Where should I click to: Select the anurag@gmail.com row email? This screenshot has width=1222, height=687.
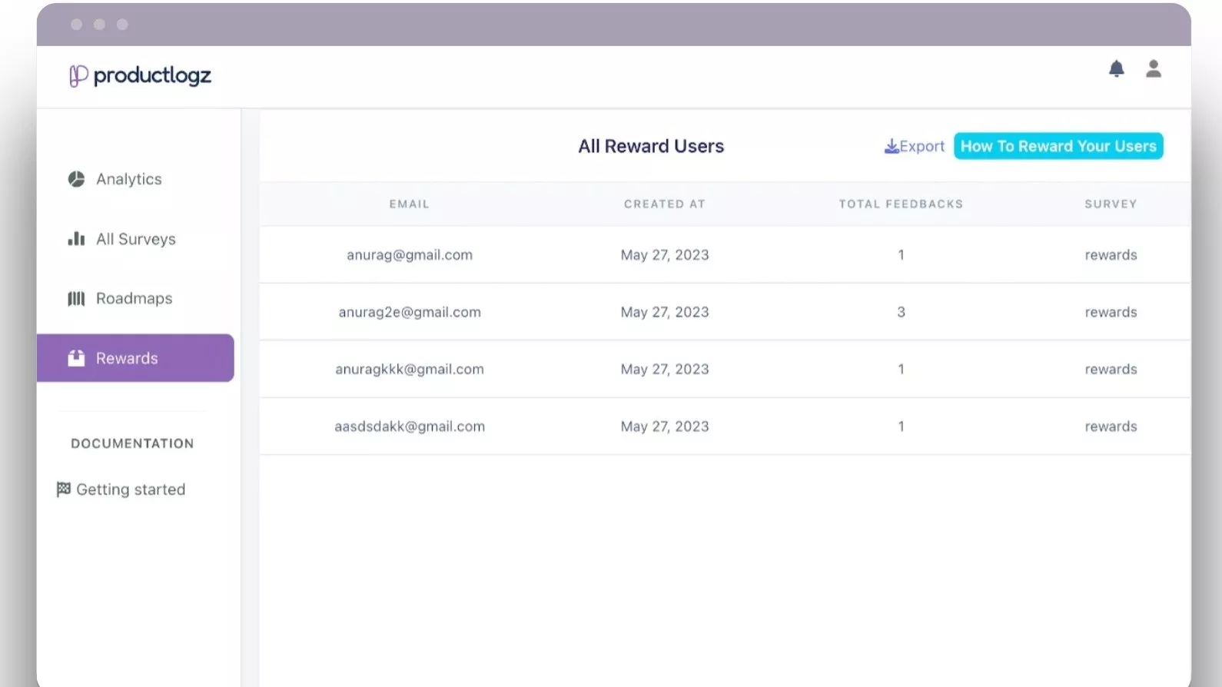(x=409, y=255)
